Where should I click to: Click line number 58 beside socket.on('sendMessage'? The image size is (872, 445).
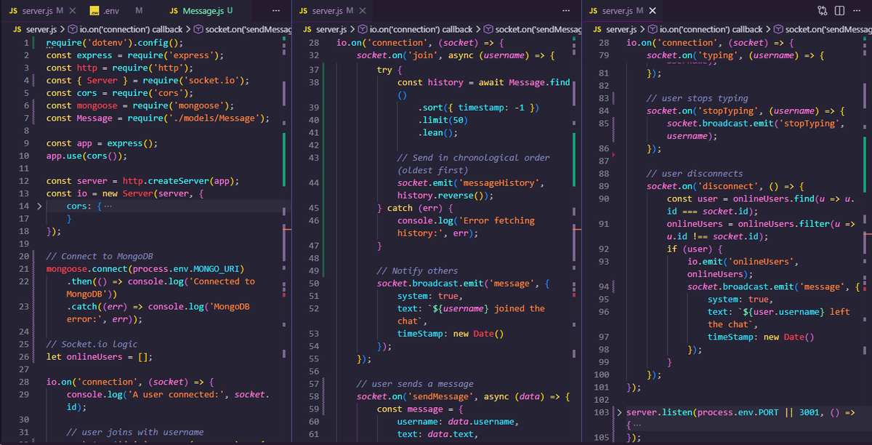pyautogui.click(x=314, y=397)
